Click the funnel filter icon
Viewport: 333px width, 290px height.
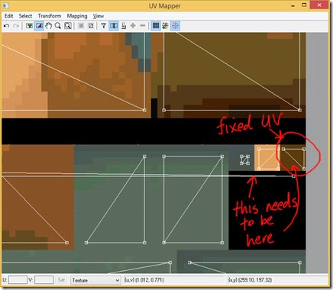pos(103,26)
